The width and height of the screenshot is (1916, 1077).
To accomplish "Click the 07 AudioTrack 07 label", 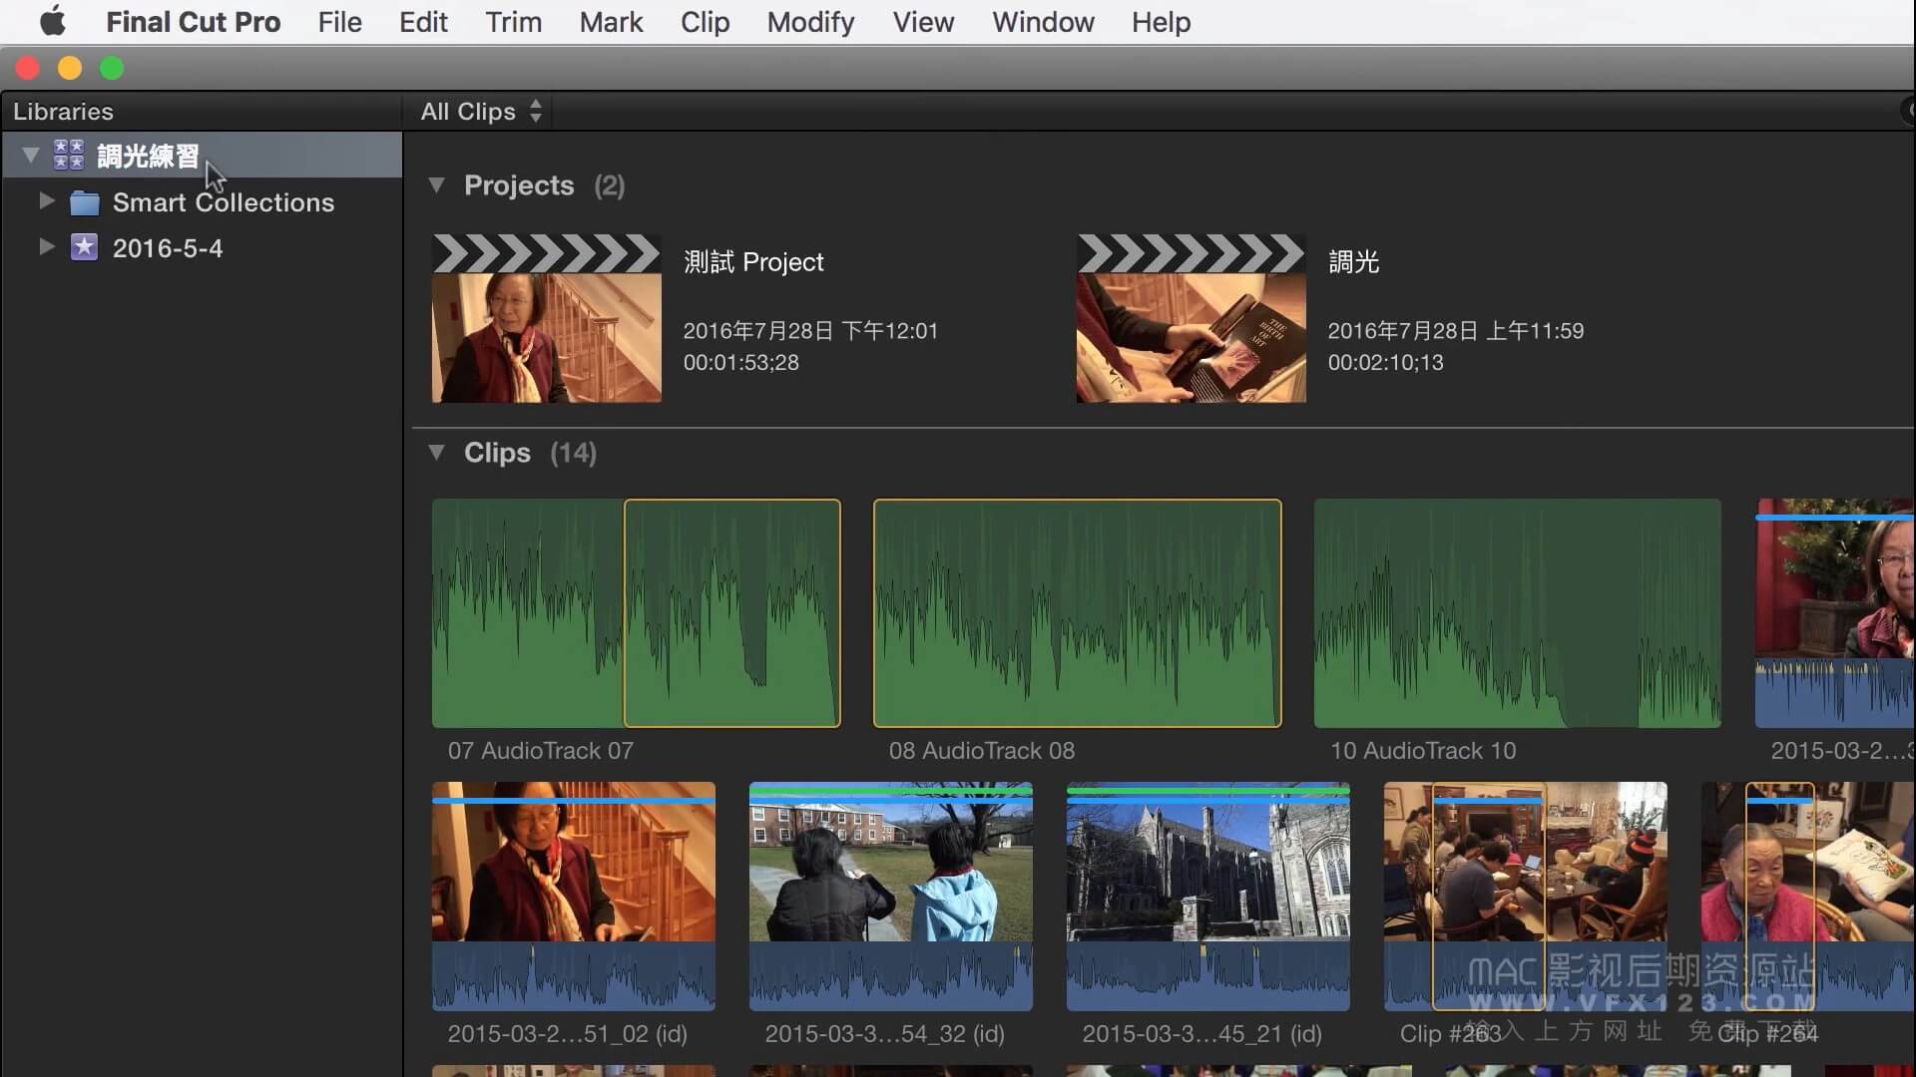I will 540,751.
